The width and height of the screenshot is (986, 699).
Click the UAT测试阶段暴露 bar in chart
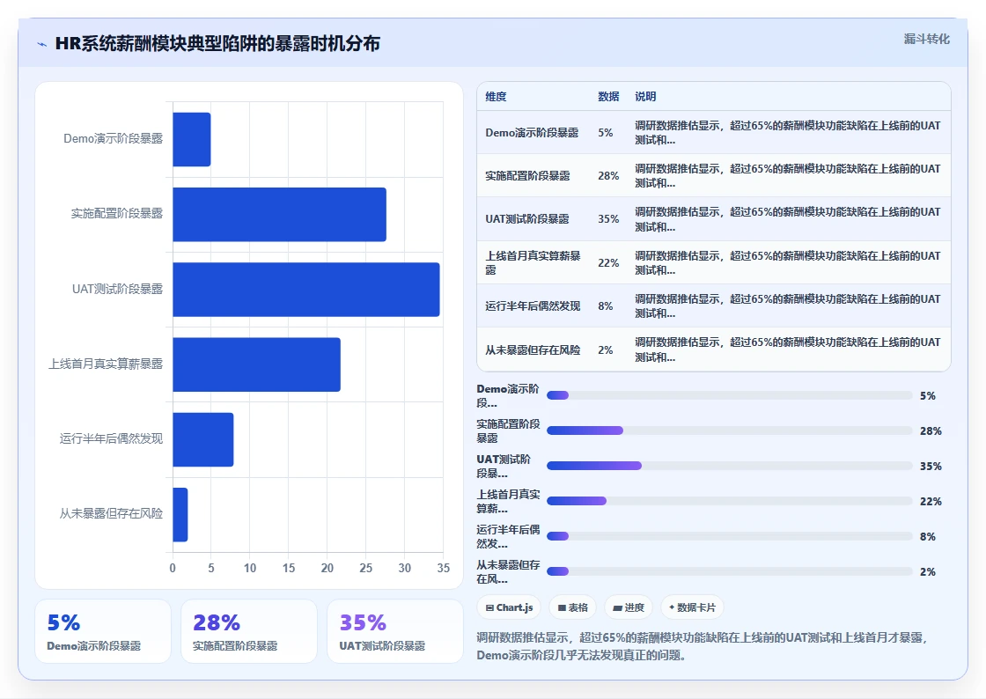[306, 289]
